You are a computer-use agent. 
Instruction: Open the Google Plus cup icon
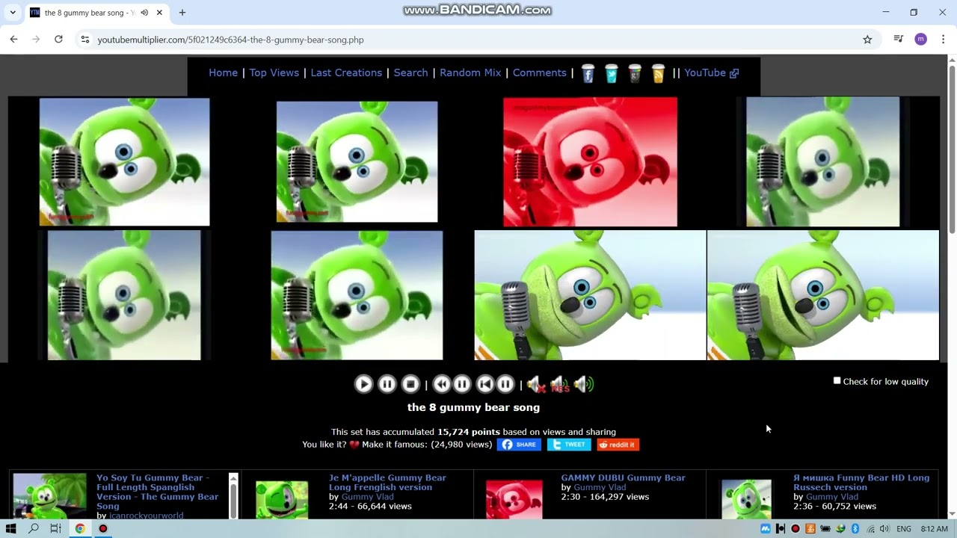pyautogui.click(x=635, y=73)
